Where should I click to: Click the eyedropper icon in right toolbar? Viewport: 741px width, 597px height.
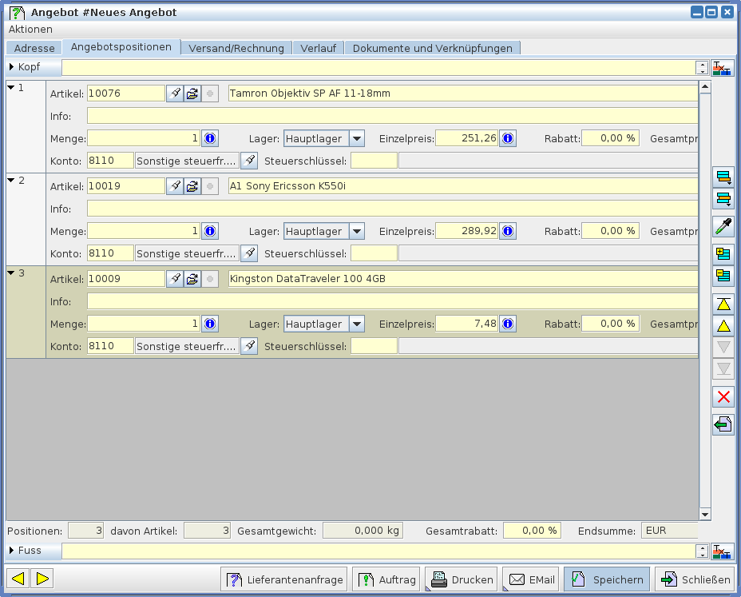click(x=723, y=226)
